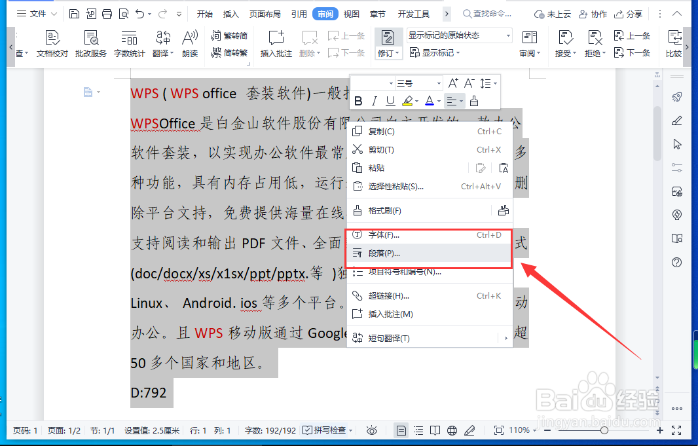Open 文档校对 document proofreading tool
The height and width of the screenshot is (446, 698).
52,44
